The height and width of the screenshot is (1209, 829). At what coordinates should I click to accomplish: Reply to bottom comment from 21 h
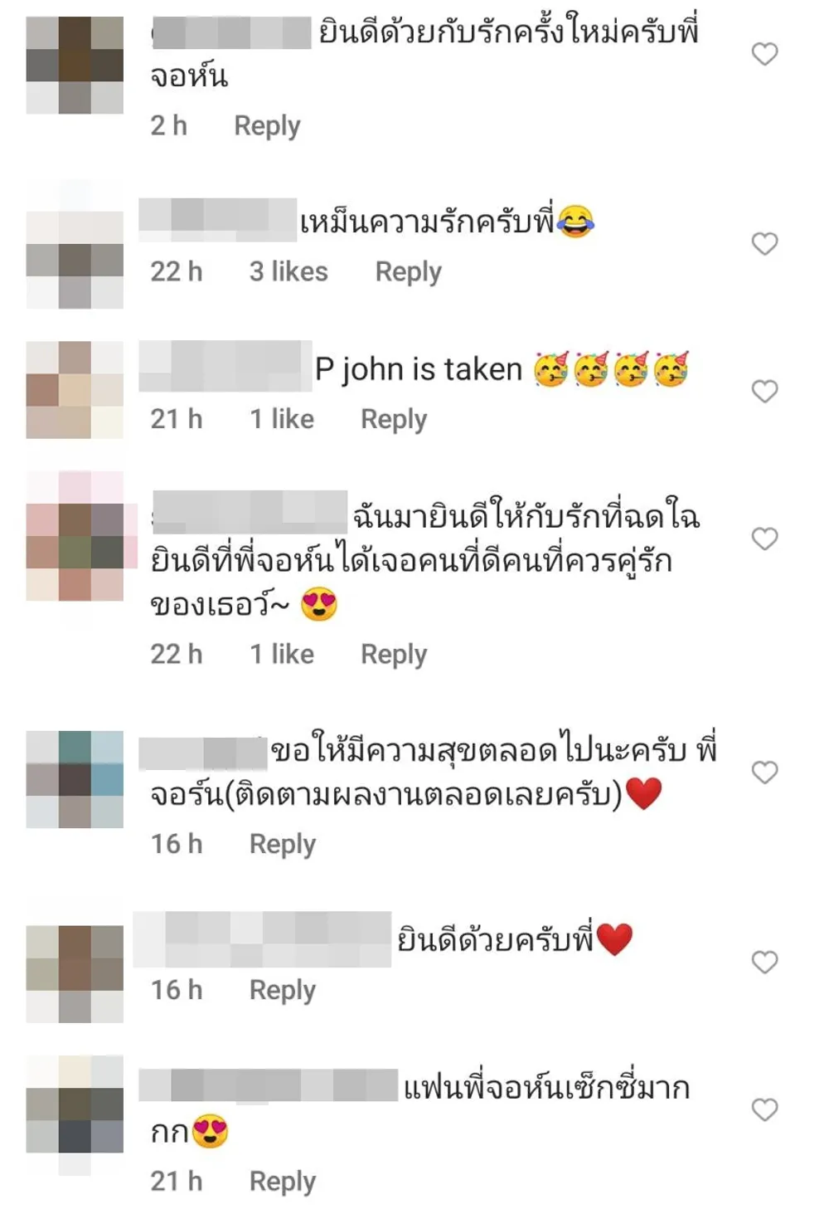click(x=283, y=1182)
